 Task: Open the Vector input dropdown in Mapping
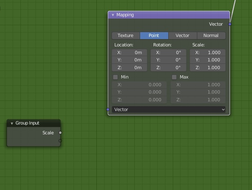point(169,109)
